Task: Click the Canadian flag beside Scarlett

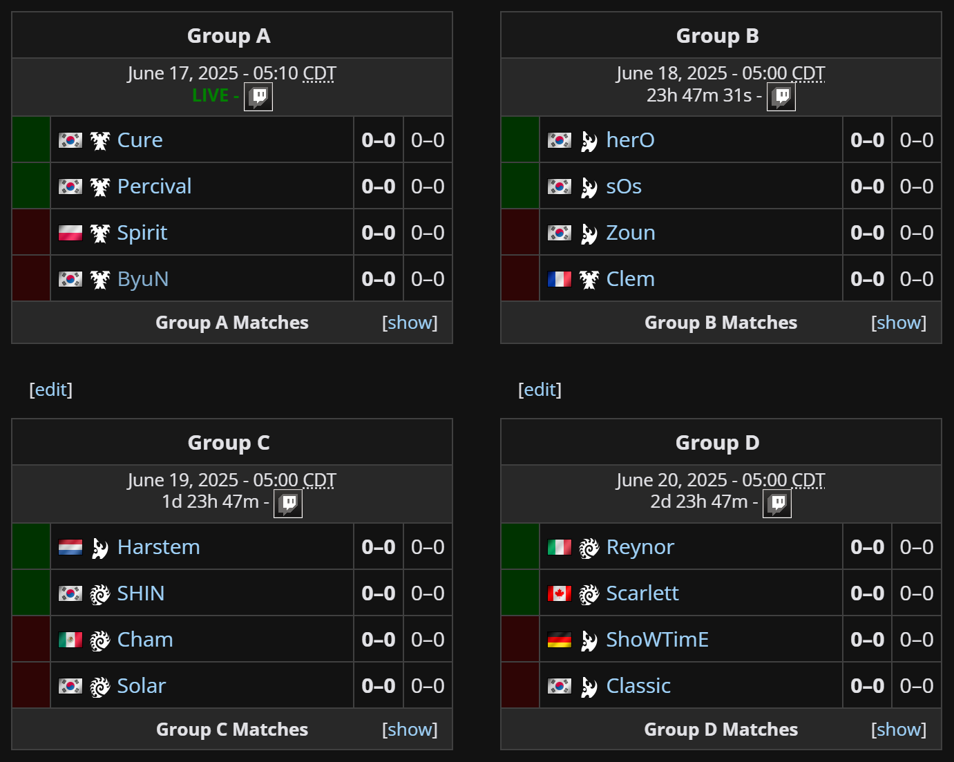Action: pos(560,593)
